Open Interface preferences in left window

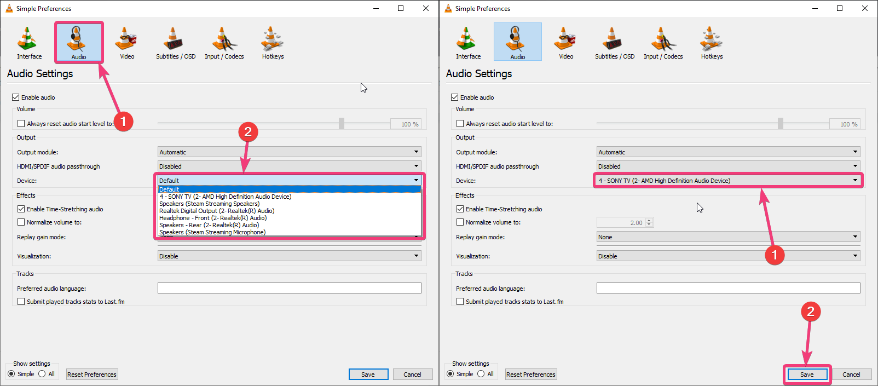pos(29,43)
